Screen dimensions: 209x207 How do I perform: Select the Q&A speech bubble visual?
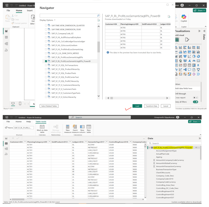tap(189, 69)
